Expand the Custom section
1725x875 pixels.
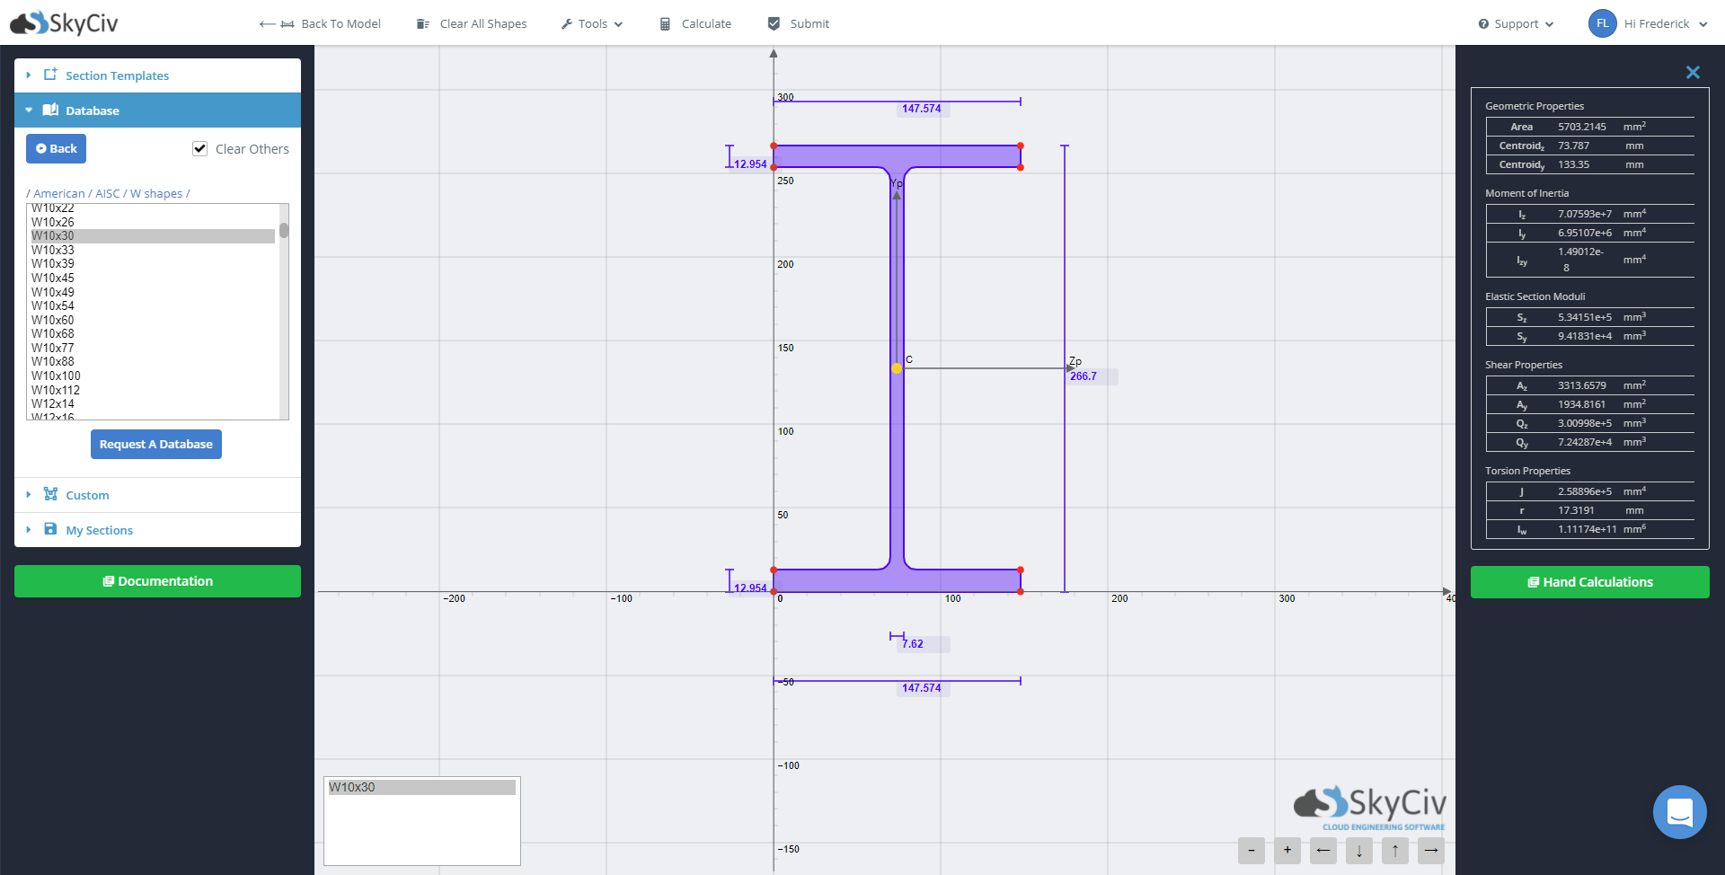click(88, 494)
